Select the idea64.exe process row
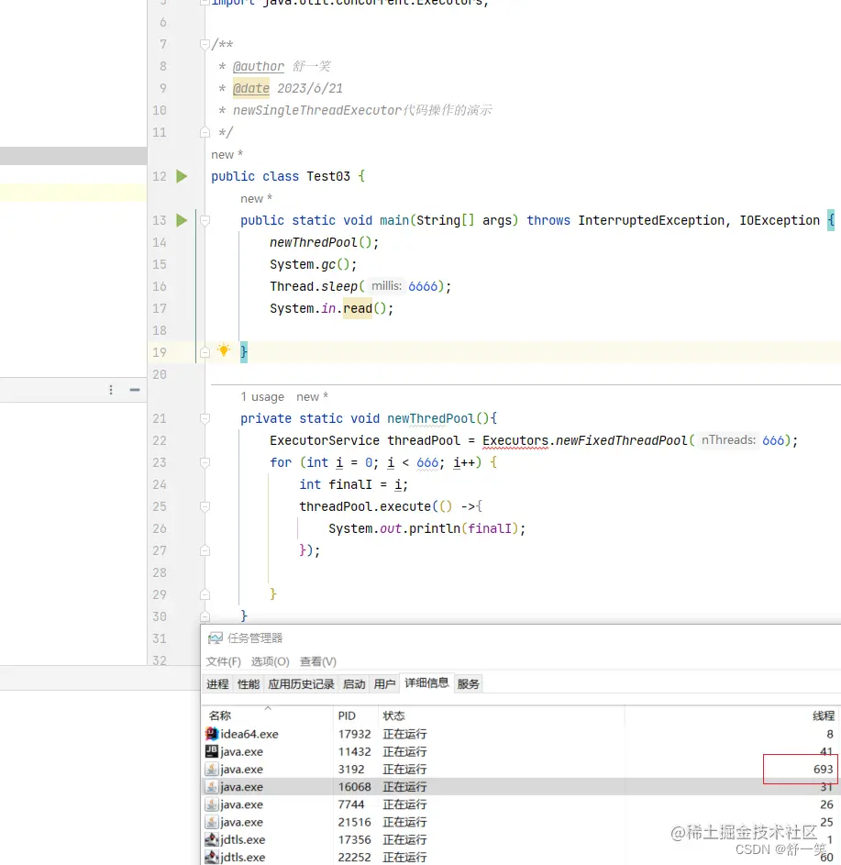Viewport: 841px width, 865px height. tap(521, 734)
